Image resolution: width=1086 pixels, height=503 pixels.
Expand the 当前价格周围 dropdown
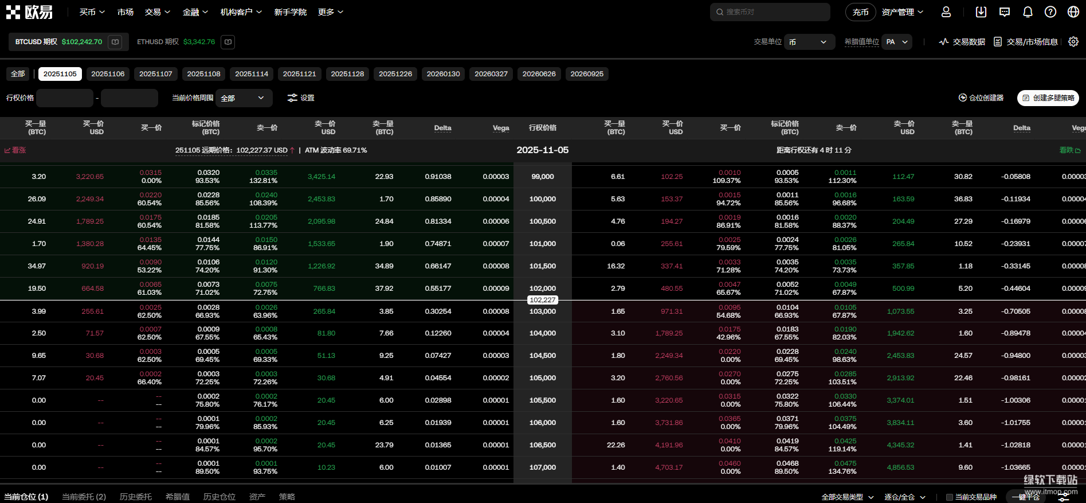click(x=244, y=98)
